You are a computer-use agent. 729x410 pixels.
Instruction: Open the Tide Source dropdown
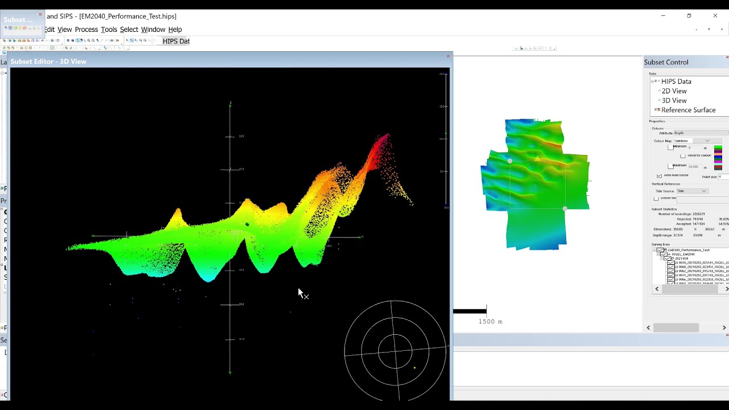click(692, 191)
